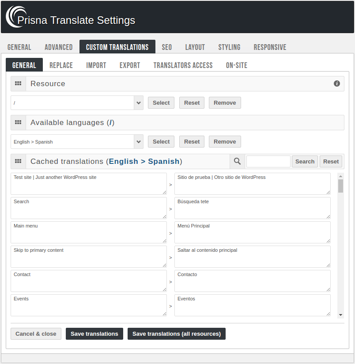
Task: Open the English > Spanish language dropdown
Action: pyautogui.click(x=77, y=141)
